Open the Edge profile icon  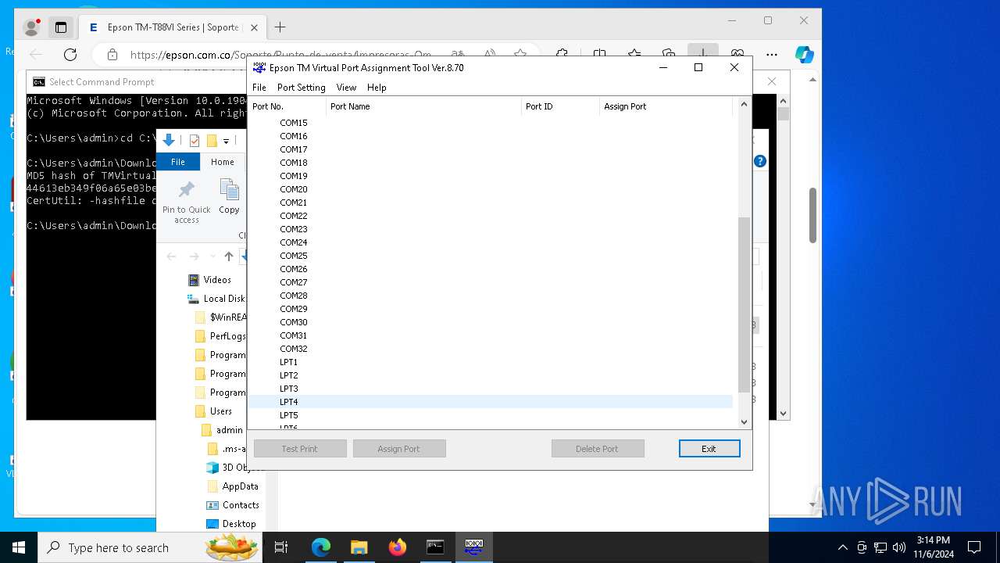31,27
